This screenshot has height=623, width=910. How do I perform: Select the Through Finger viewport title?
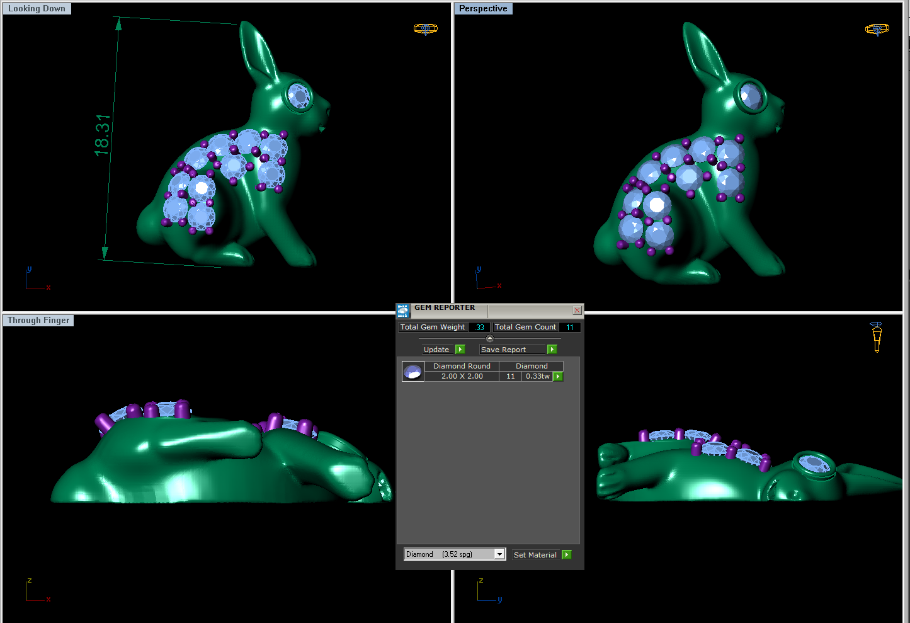[38, 321]
